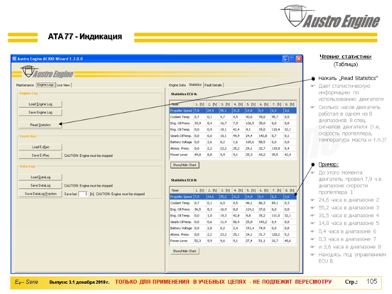Switch to the Maintenance tab
392x294 pixels.
(25, 85)
